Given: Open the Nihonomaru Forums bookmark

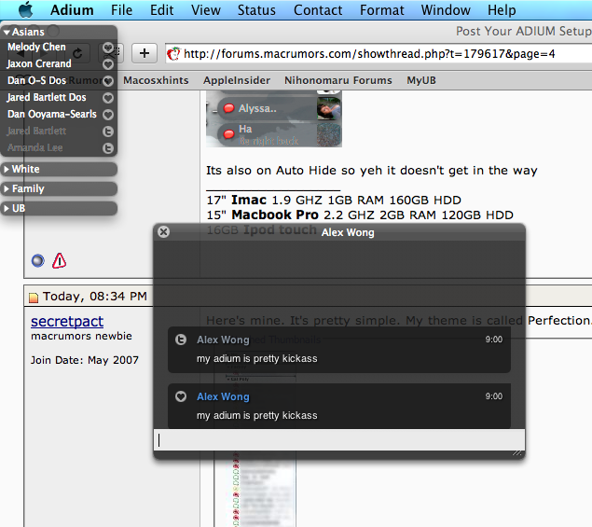Looking at the screenshot, I should tap(337, 80).
